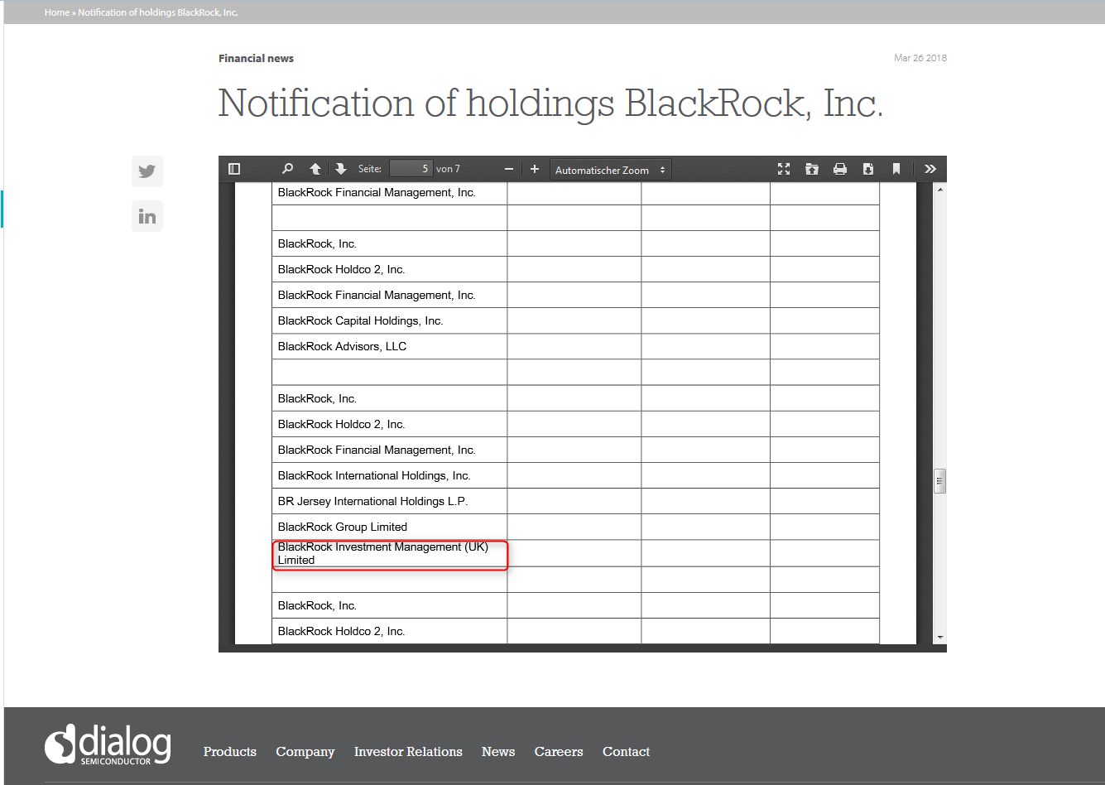Go to the previous PDF page

pos(315,169)
